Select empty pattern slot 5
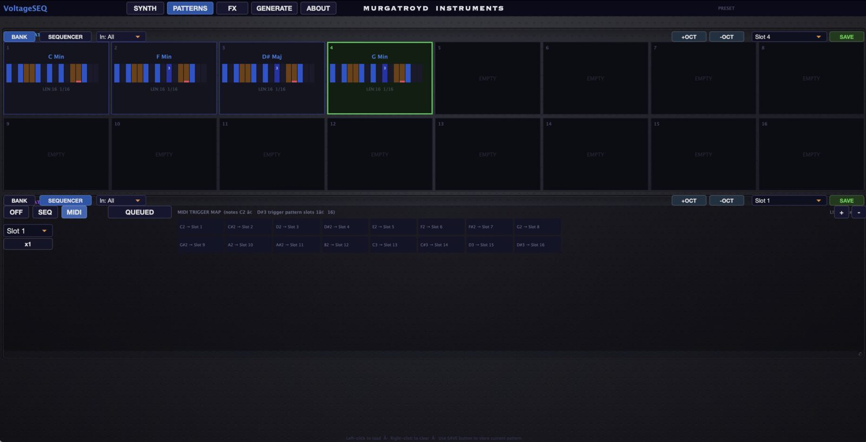The width and height of the screenshot is (866, 442). pyautogui.click(x=488, y=78)
